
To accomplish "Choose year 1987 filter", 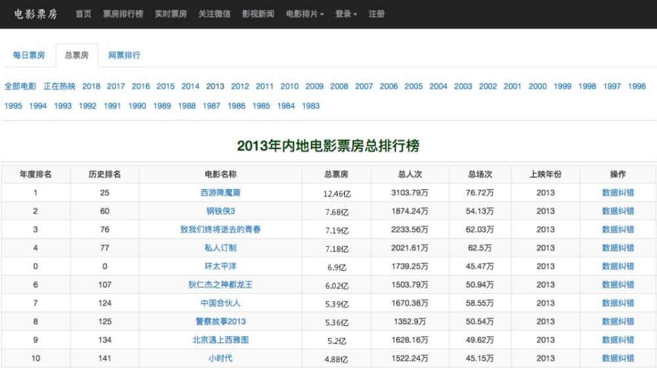I will pyautogui.click(x=211, y=106).
